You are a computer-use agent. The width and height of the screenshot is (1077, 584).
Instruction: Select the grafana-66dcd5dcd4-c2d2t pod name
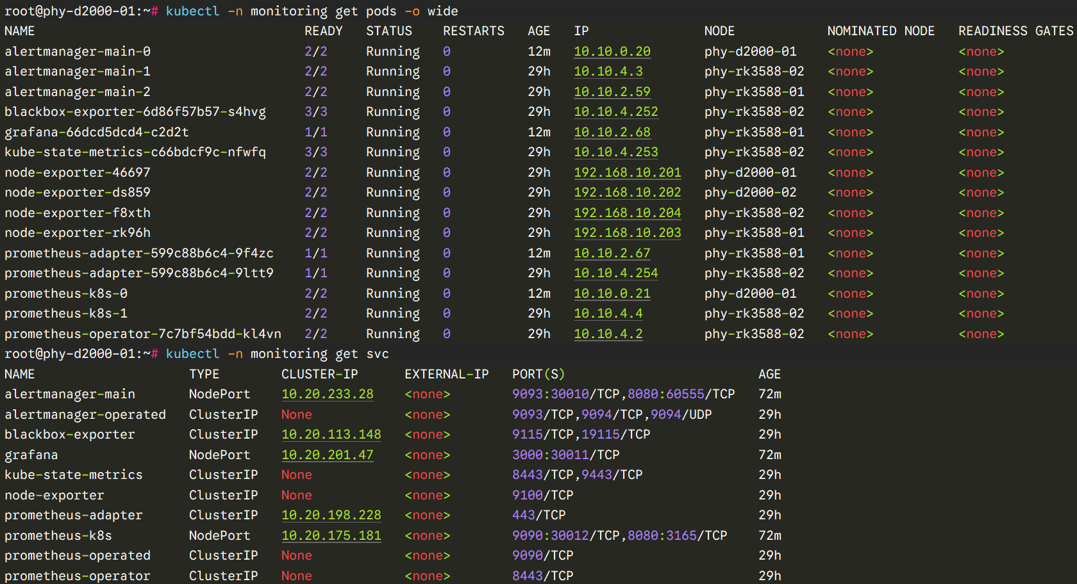coord(96,132)
